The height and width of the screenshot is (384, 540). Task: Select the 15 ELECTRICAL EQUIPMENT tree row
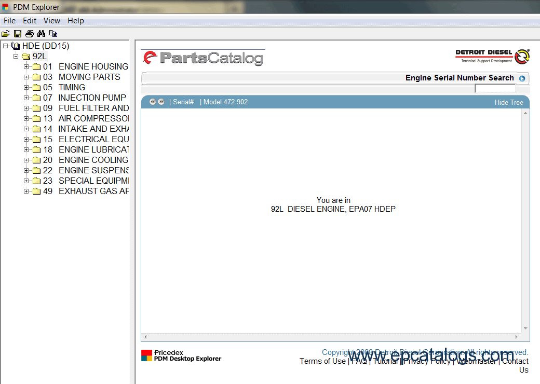[x=86, y=140]
